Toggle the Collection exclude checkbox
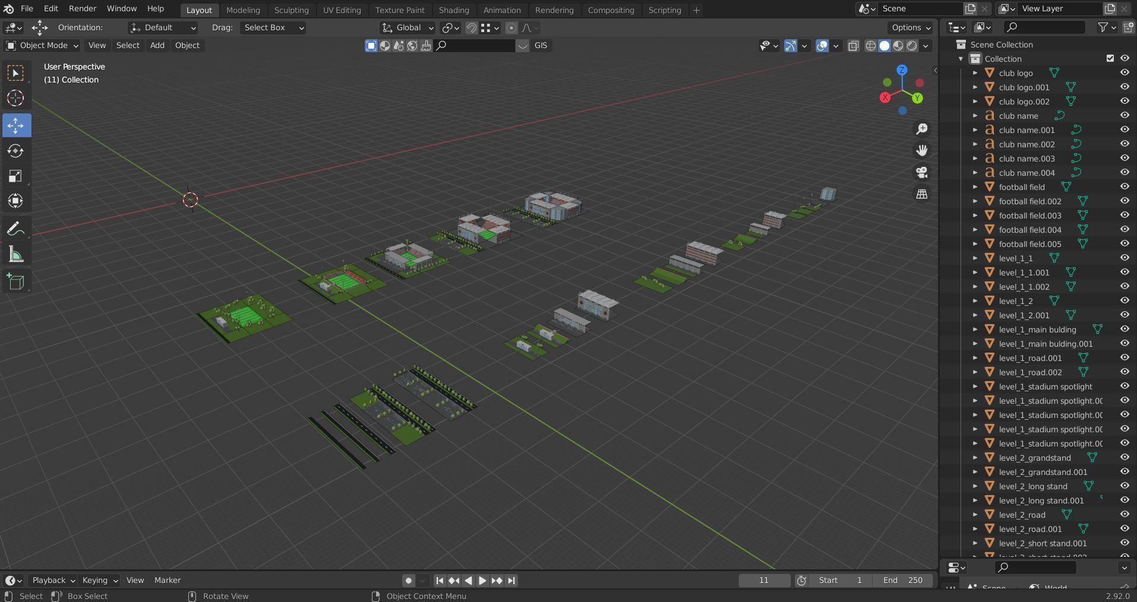 click(x=1110, y=58)
